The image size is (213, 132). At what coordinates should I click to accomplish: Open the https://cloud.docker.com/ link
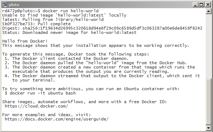[36, 106]
